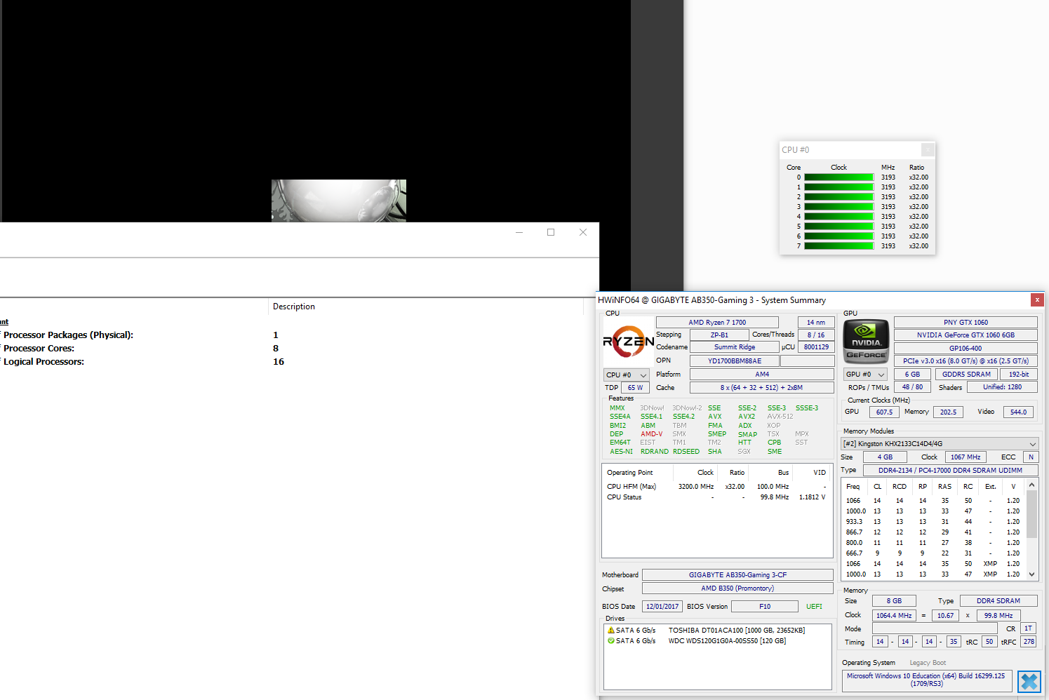Click the 8001129 µCU value
This screenshot has width=1049, height=700.
pyautogui.click(x=816, y=347)
